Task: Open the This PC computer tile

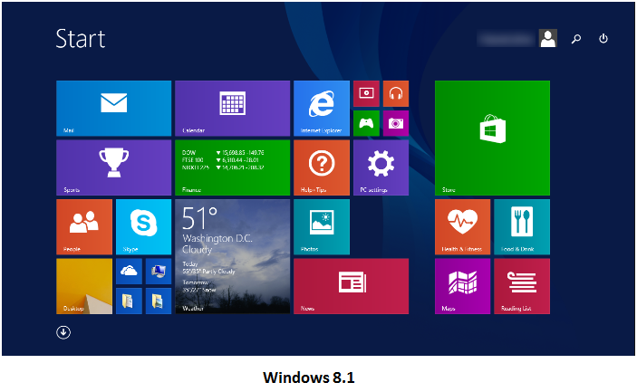Action: pos(159,272)
